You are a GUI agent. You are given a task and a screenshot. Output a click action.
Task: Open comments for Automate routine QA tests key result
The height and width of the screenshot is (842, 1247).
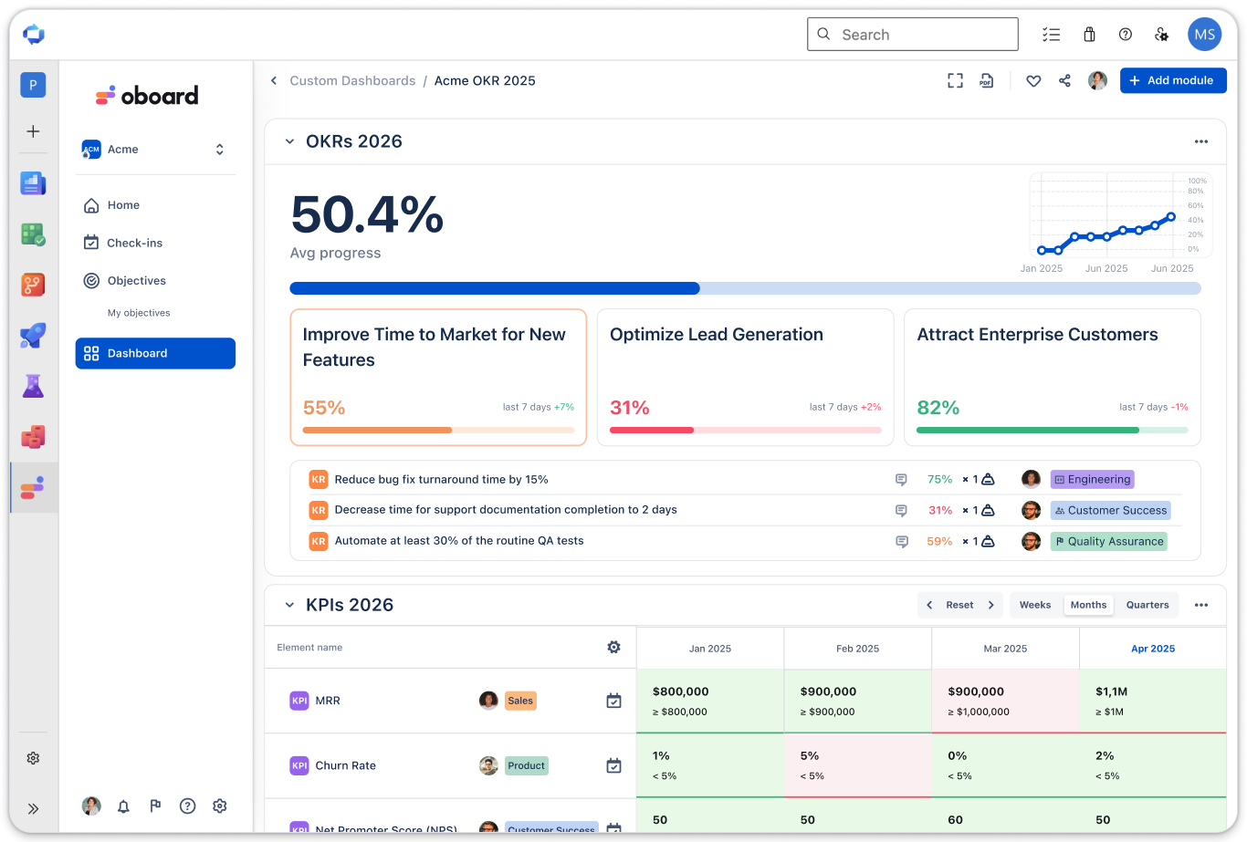tap(901, 542)
